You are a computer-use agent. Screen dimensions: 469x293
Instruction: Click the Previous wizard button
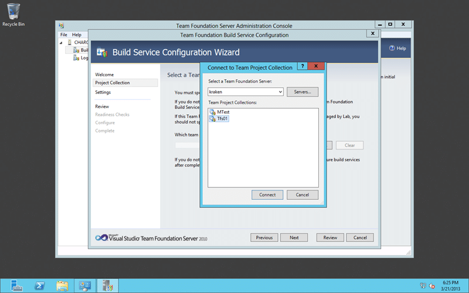264,238
